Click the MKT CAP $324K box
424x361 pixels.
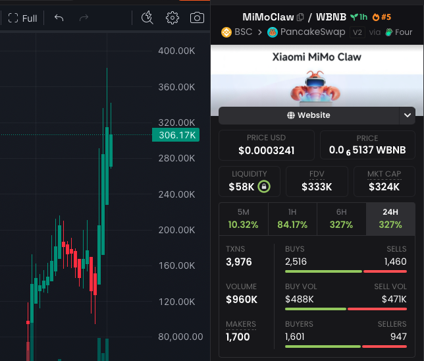click(x=384, y=181)
